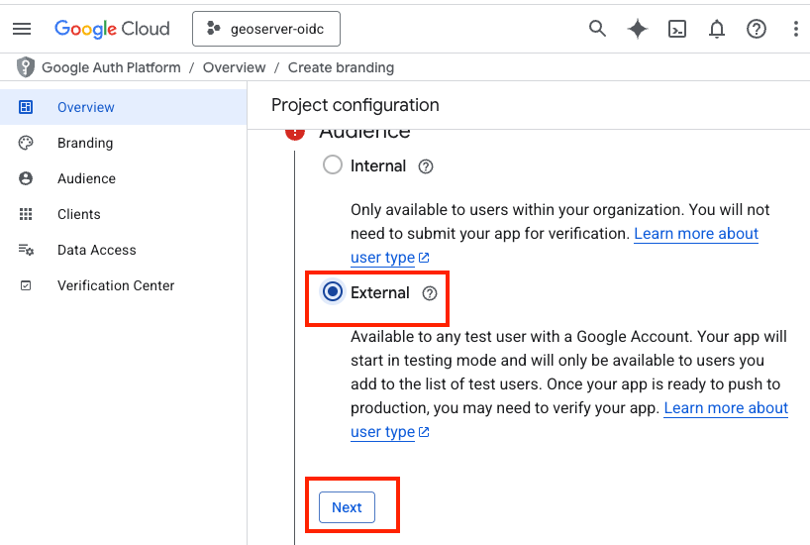Click help icon beside Internal option
The width and height of the screenshot is (810, 545).
[426, 166]
